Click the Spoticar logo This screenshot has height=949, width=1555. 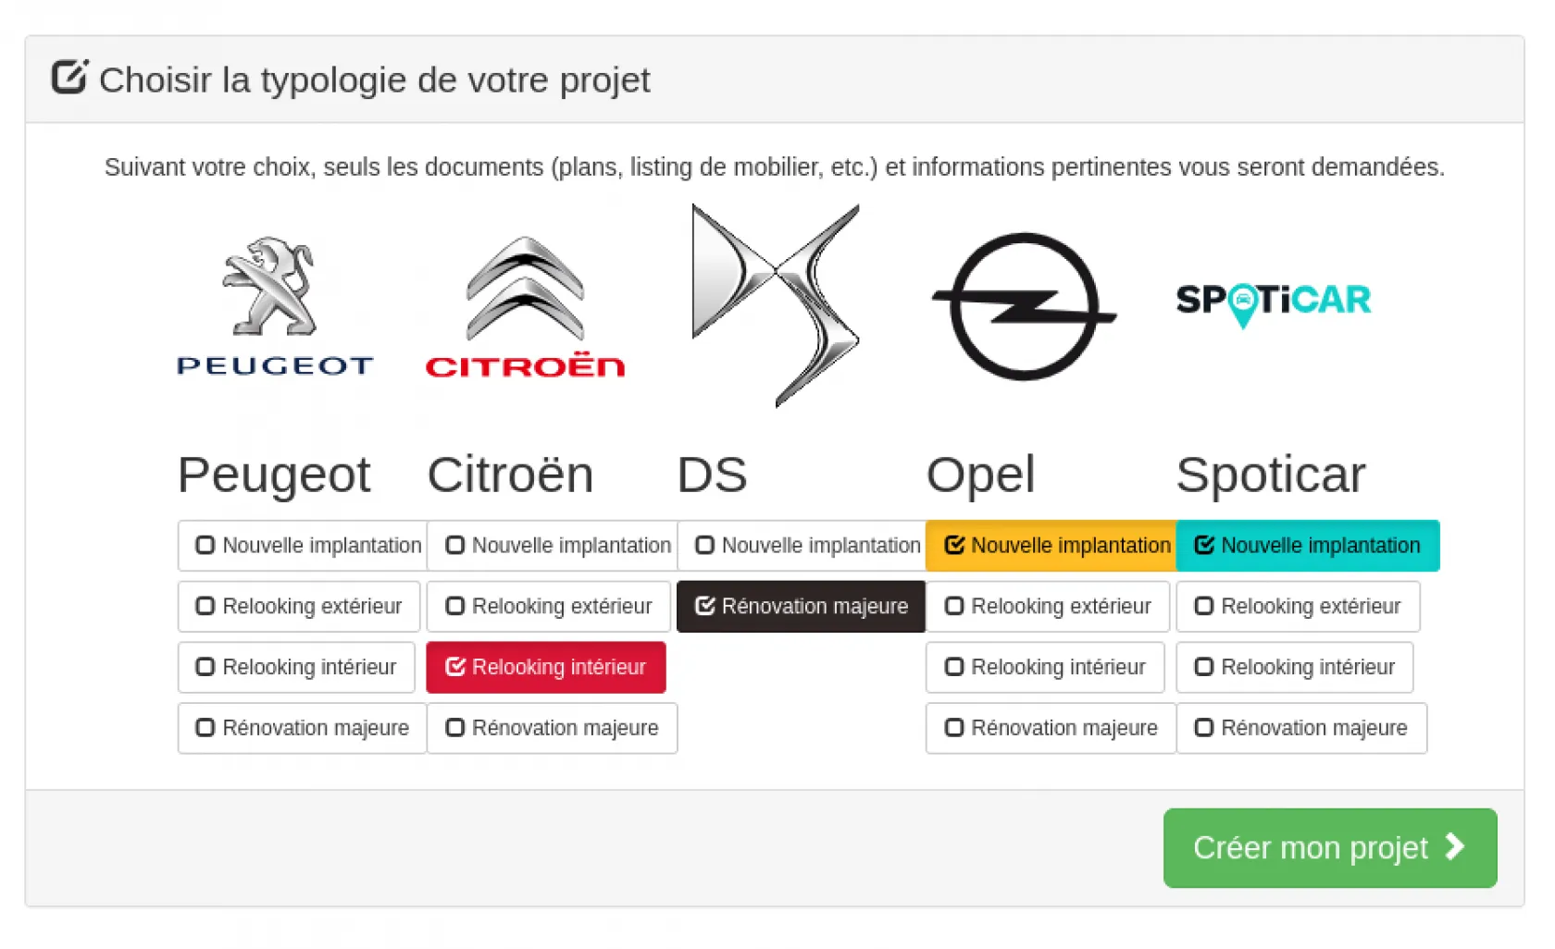pos(1274,302)
